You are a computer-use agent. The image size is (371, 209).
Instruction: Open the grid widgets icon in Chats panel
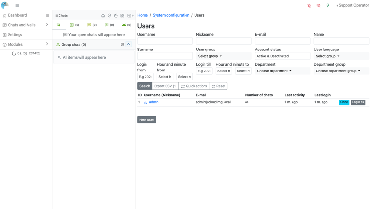click(122, 16)
